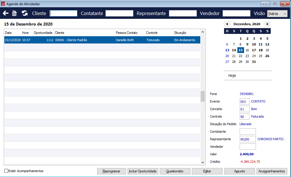Click the Representante filter field in toolbar
The image size is (291, 177).
tap(183, 13)
